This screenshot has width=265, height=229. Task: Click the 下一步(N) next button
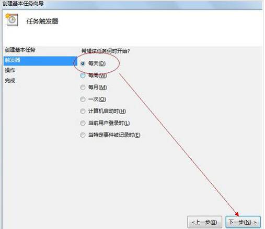(243, 222)
